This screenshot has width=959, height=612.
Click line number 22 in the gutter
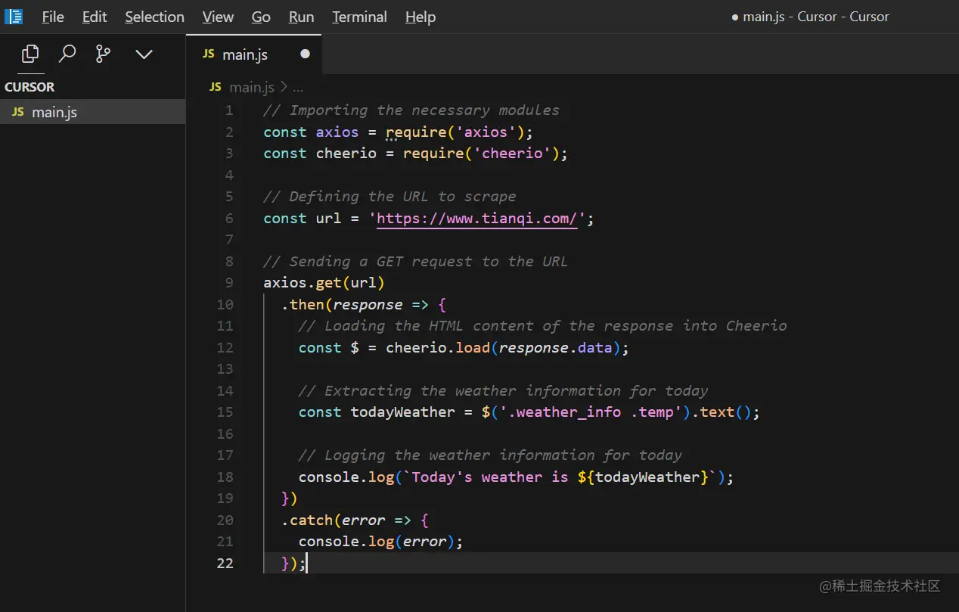pos(225,563)
